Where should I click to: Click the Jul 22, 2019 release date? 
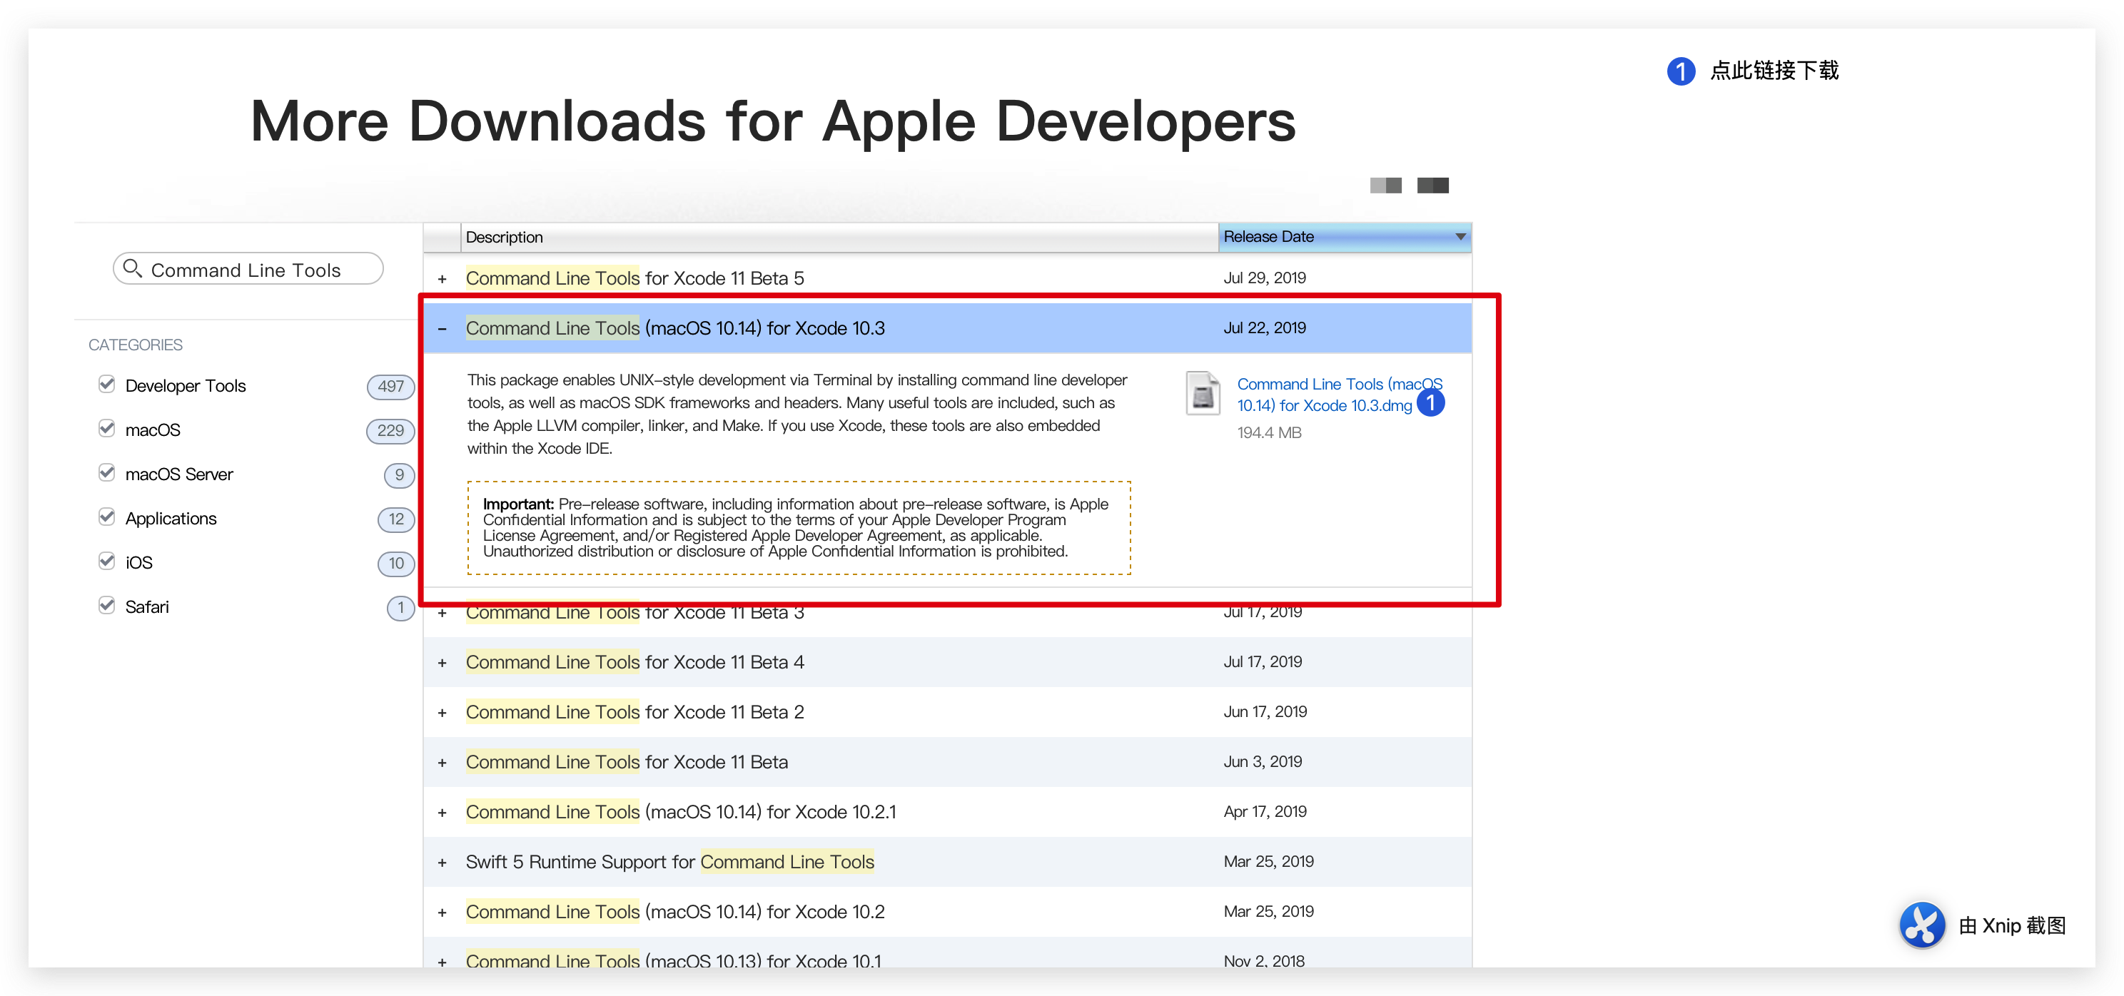[1264, 327]
